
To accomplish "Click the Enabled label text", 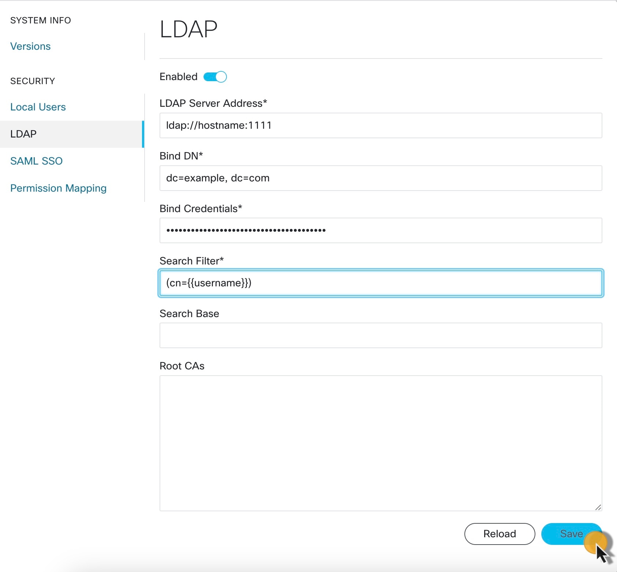I will pos(178,76).
